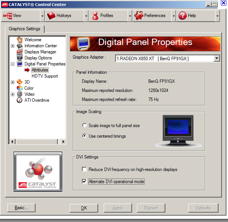The image size is (228, 222).
Task: Click the Displays Manager icon
Action: pyautogui.click(x=20, y=52)
